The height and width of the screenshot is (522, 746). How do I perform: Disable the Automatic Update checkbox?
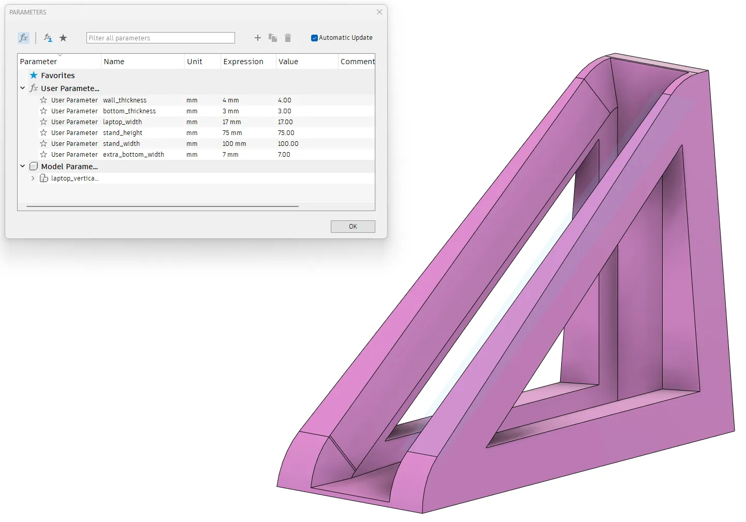314,38
